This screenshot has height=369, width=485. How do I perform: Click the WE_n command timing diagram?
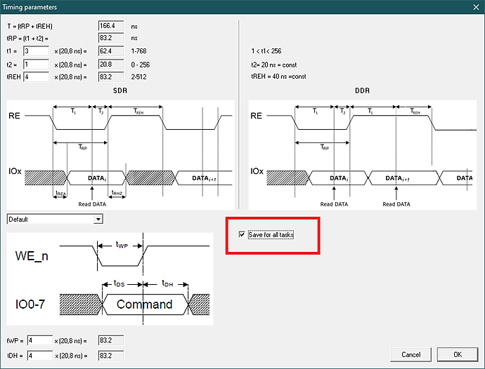(x=110, y=279)
